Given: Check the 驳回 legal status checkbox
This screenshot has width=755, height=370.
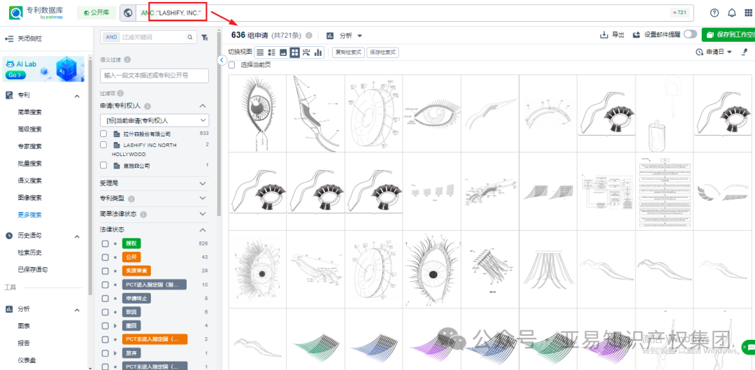Looking at the screenshot, I should coord(105,312).
